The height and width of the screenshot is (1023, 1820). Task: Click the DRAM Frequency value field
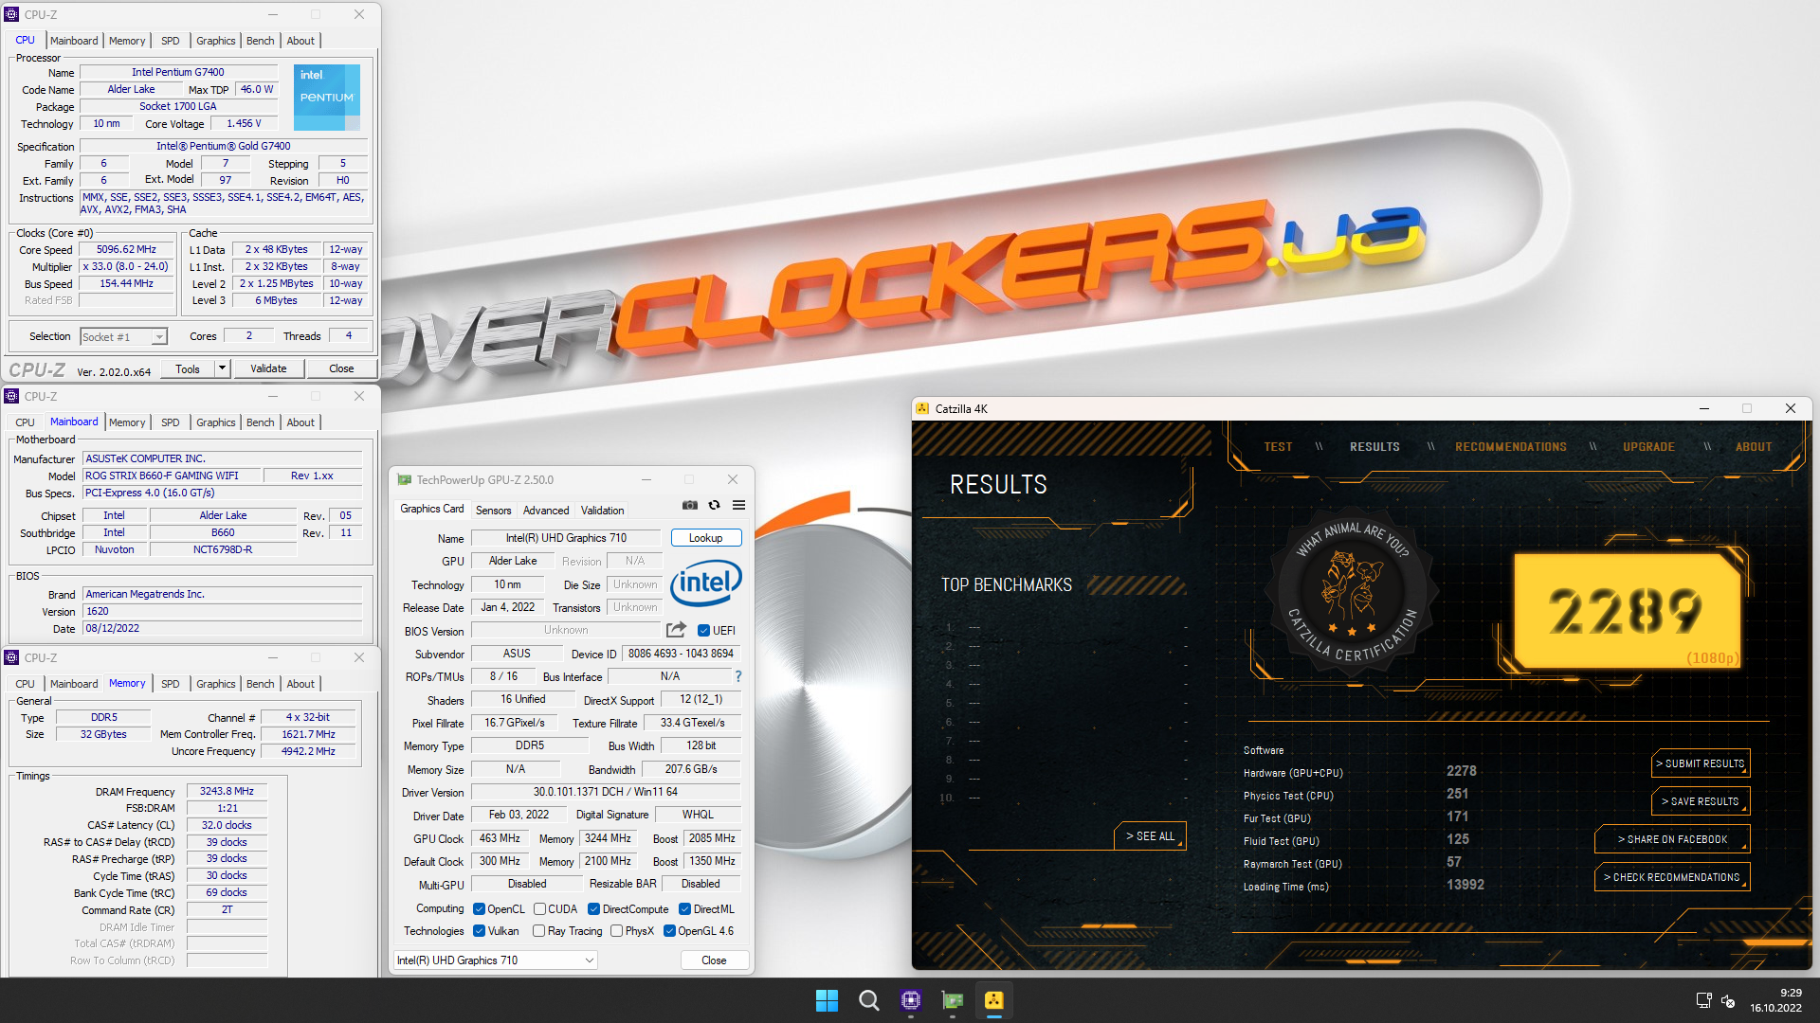(x=227, y=791)
